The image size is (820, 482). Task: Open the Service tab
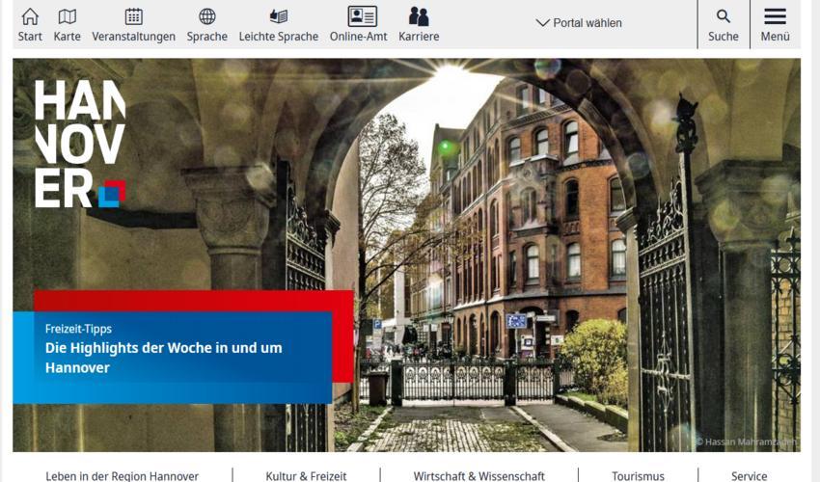tap(749, 476)
